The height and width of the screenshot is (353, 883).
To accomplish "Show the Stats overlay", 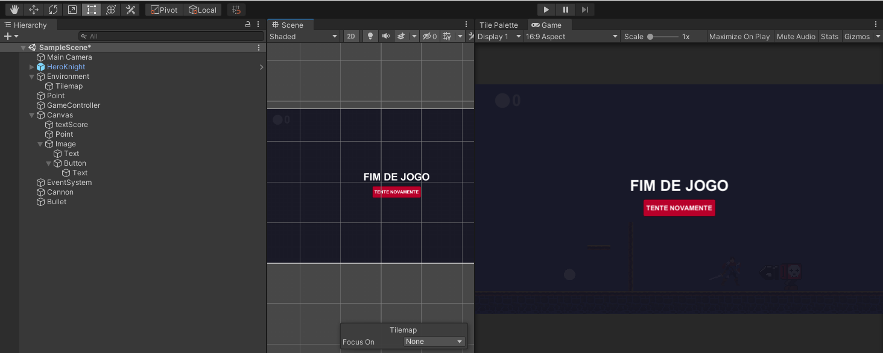I will click(830, 36).
